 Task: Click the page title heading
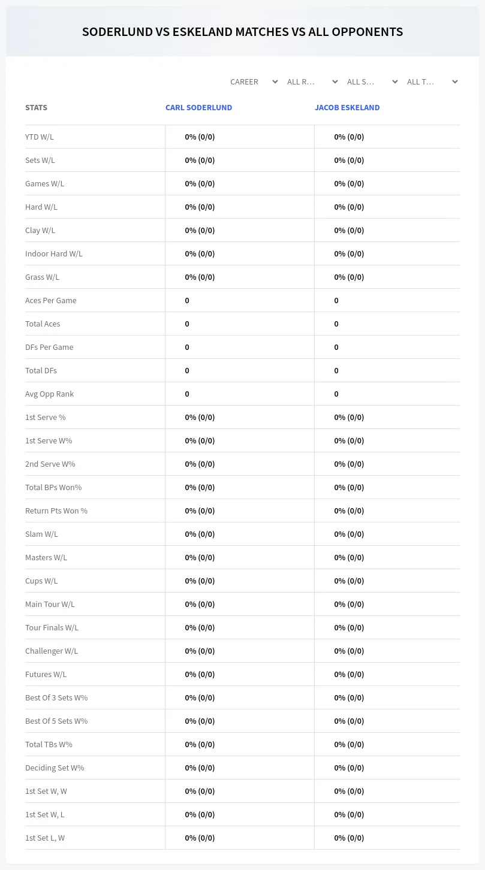(x=242, y=32)
